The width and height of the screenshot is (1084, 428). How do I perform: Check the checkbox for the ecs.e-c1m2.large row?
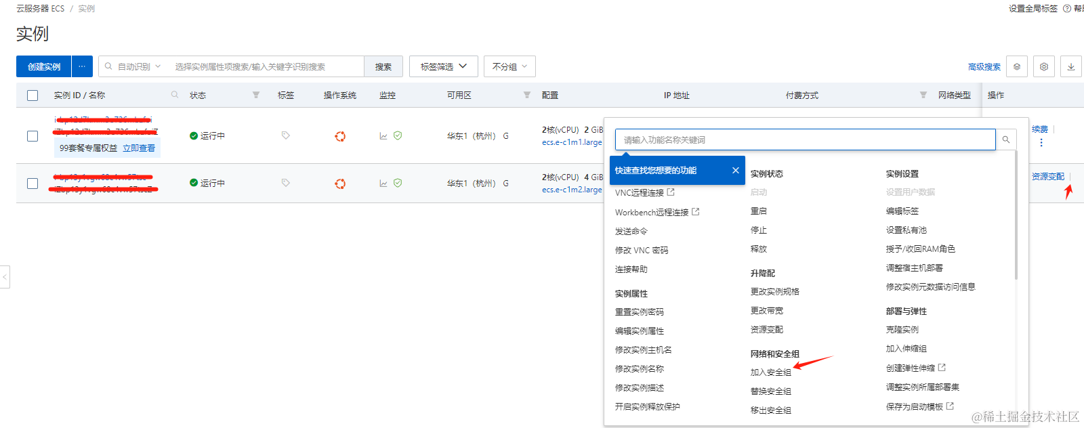(33, 184)
